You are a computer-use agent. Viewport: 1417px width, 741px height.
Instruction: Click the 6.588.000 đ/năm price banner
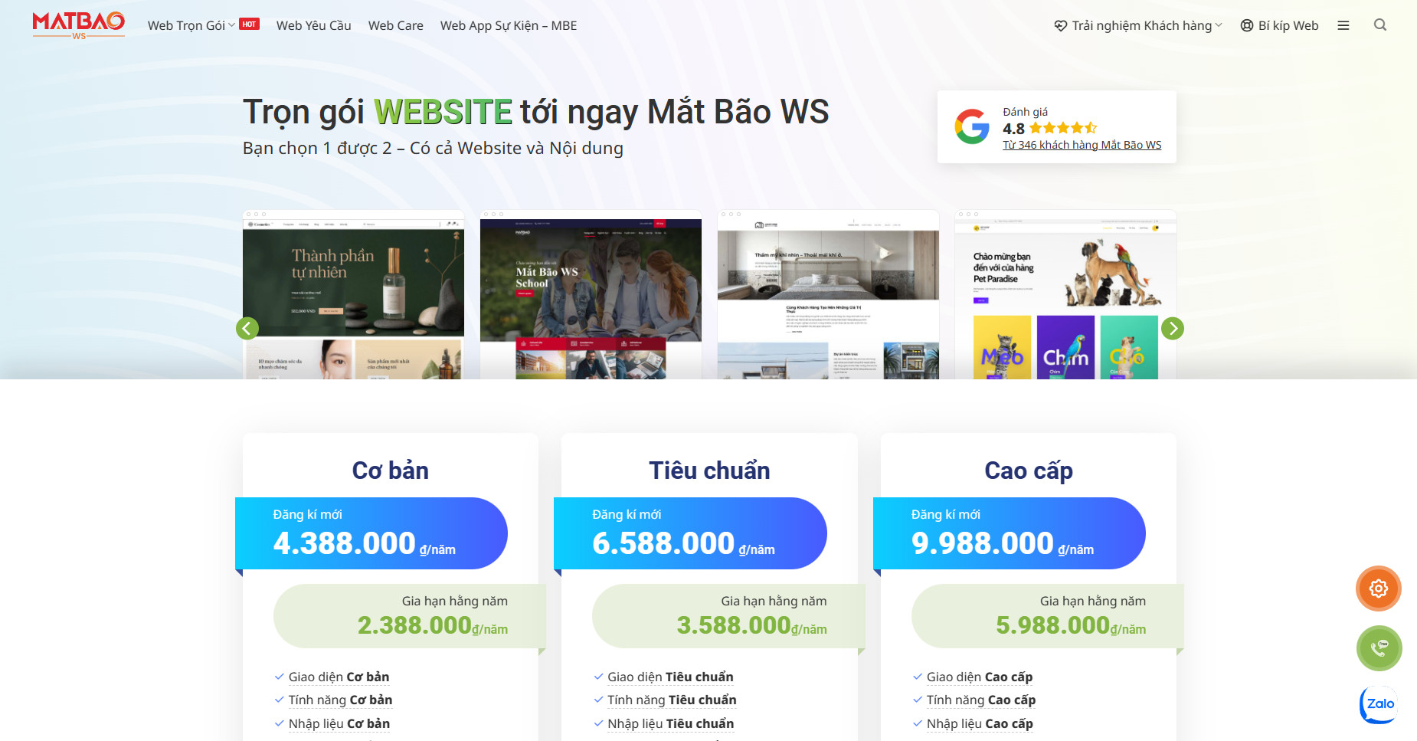pyautogui.click(x=690, y=533)
